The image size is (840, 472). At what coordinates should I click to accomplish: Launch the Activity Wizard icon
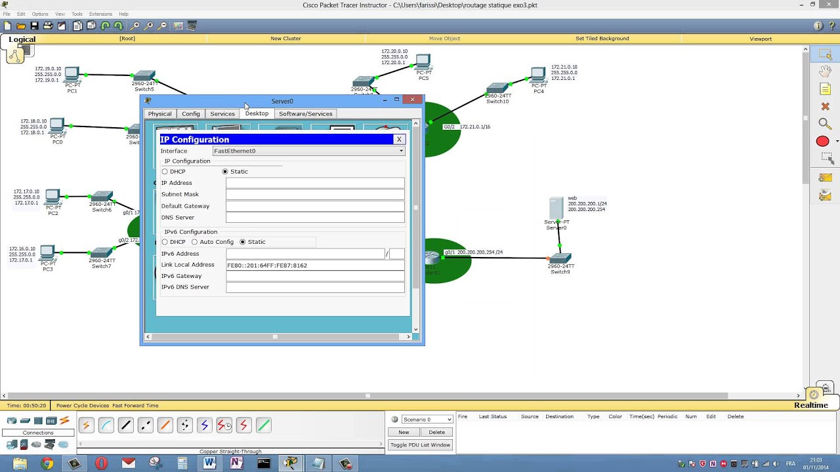tap(62, 26)
